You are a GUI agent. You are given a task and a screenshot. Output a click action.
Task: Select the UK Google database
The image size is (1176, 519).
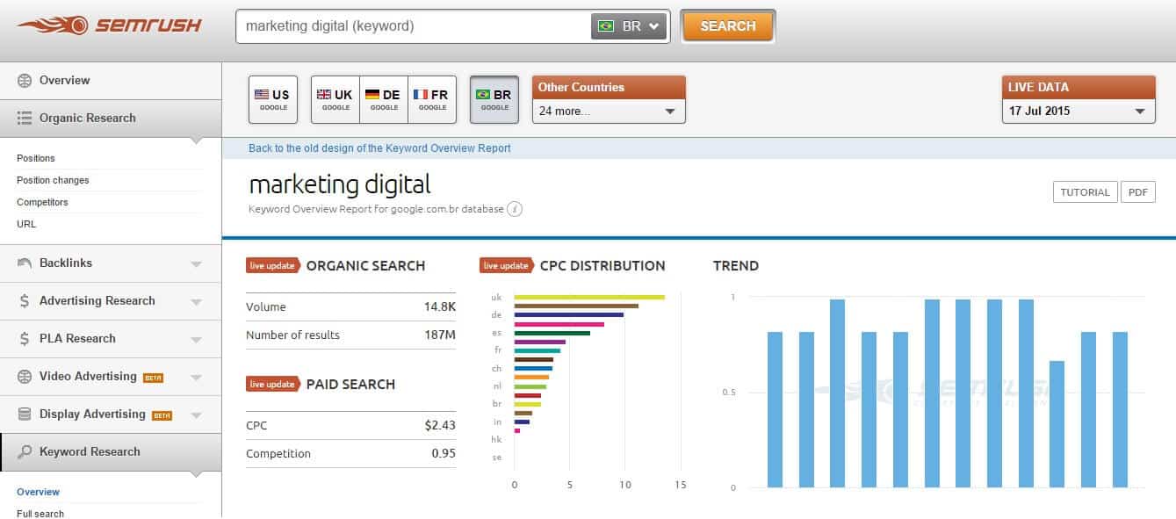[335, 99]
